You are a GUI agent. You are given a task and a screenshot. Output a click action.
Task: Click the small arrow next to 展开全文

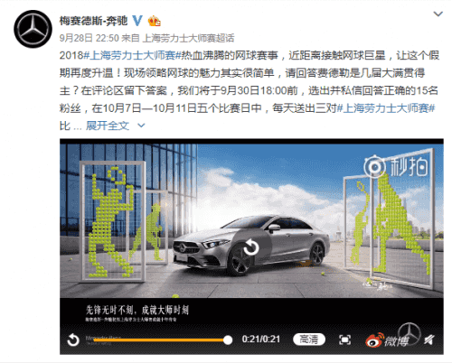[x=141, y=126]
